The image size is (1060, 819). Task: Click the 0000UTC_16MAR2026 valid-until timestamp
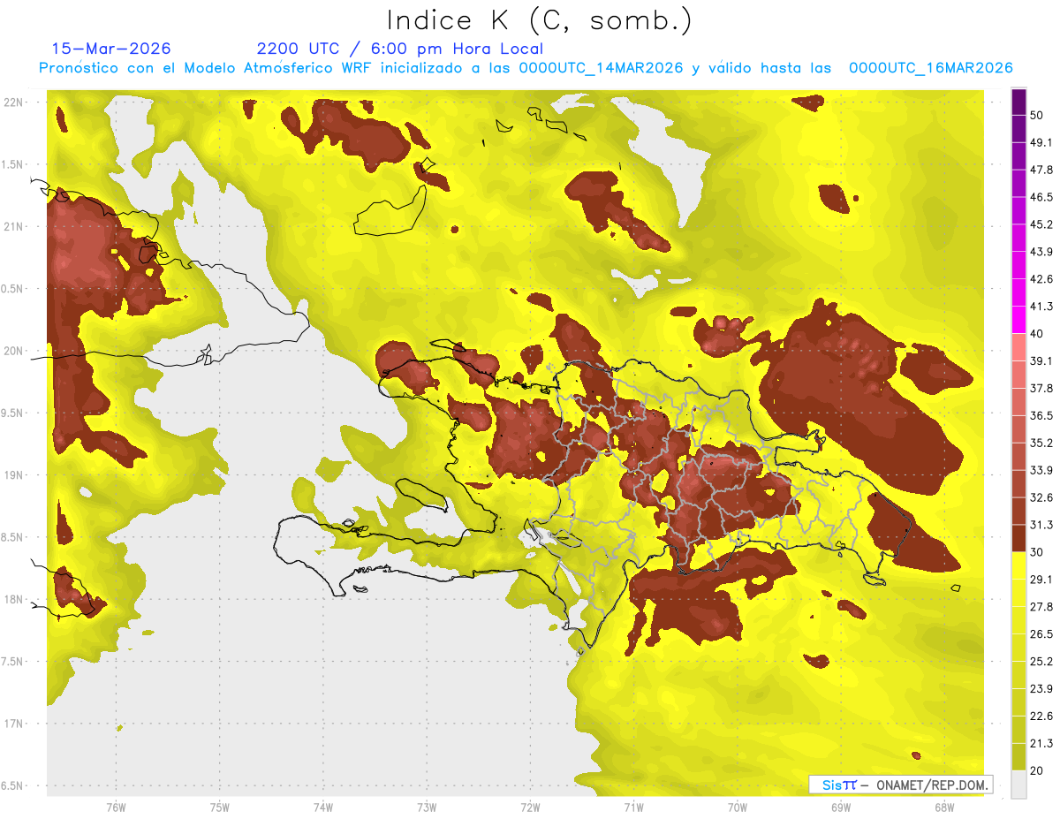[930, 68]
